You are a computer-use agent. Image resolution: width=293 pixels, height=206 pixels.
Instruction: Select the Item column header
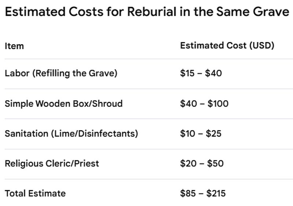click(x=14, y=46)
